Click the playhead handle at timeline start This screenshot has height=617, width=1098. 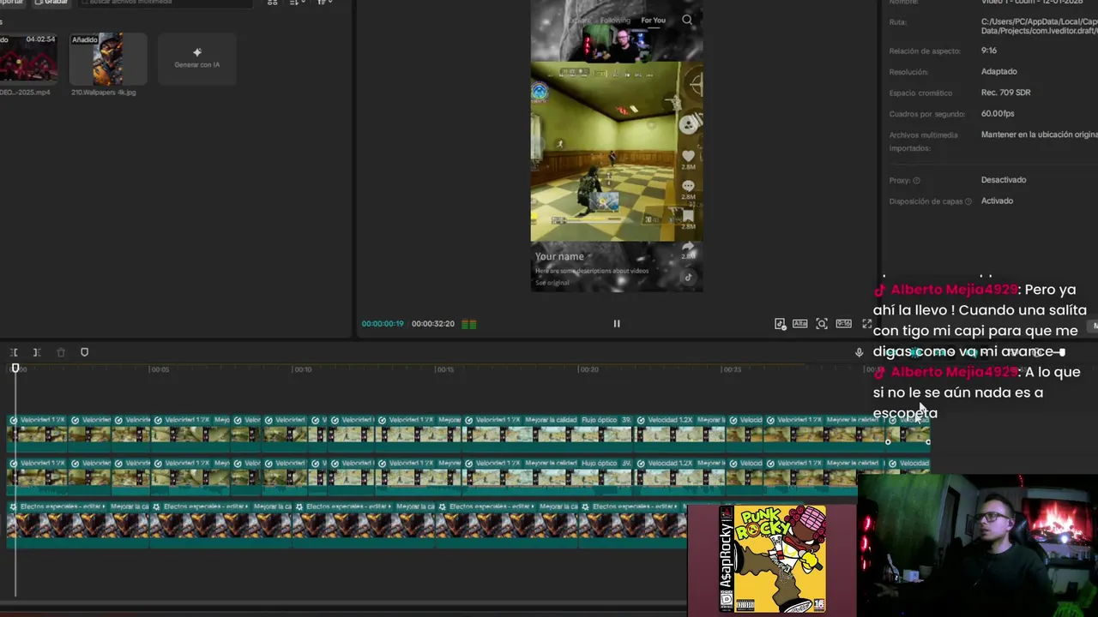point(15,368)
